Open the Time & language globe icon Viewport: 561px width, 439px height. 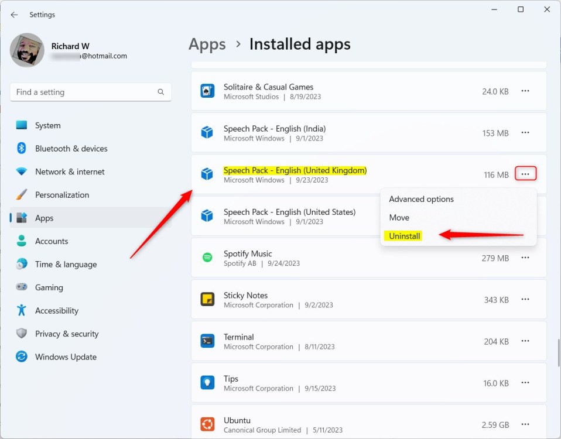[x=22, y=264]
